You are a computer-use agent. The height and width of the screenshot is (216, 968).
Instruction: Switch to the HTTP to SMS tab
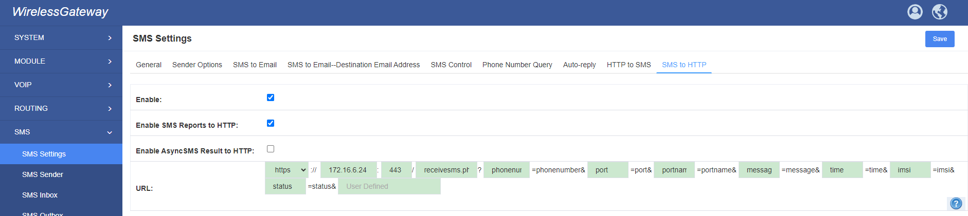[629, 65]
